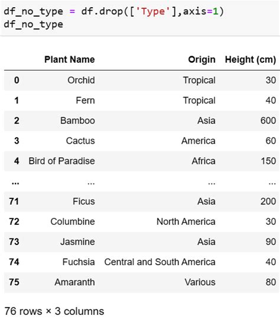The width and height of the screenshot is (280, 319).
Task: Click the Africa origin cell
Action: point(203,161)
